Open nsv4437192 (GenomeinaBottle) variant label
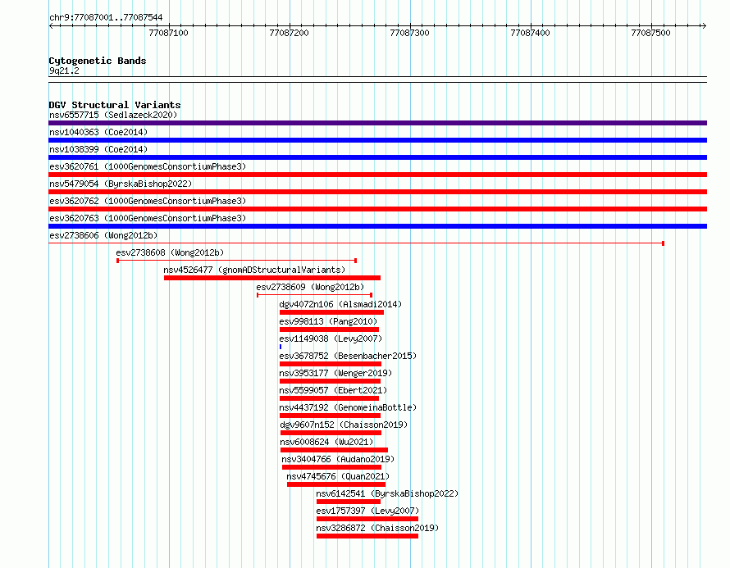This screenshot has height=568, width=730. (348, 407)
